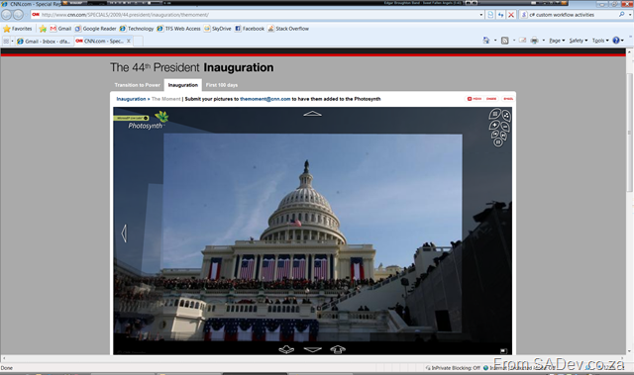Click the Facebook favorites bar link

click(250, 29)
